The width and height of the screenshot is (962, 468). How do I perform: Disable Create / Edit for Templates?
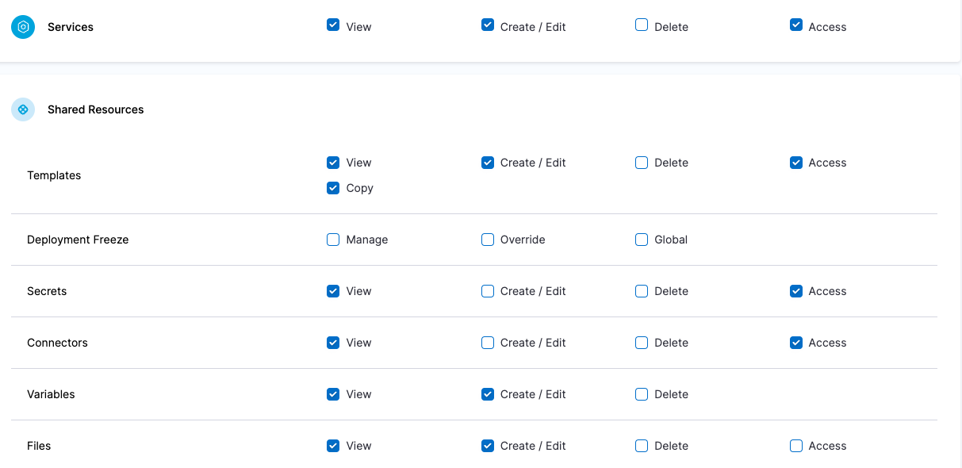click(x=488, y=162)
